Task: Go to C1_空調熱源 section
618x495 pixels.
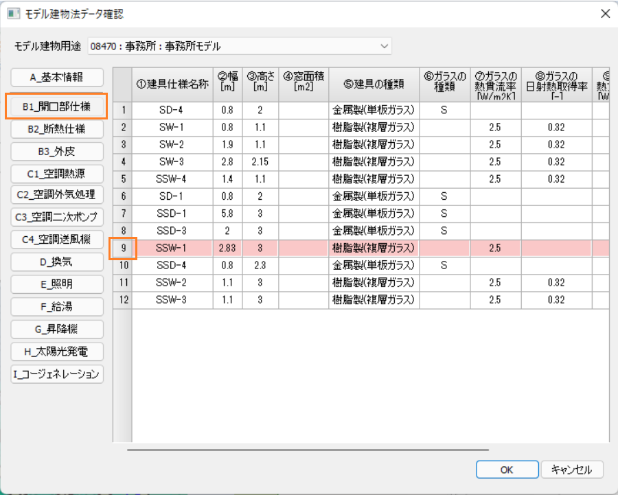Action: 56,174
